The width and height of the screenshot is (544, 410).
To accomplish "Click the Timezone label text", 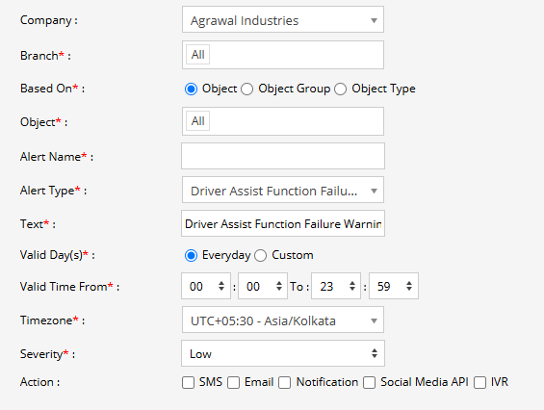I will (52, 320).
